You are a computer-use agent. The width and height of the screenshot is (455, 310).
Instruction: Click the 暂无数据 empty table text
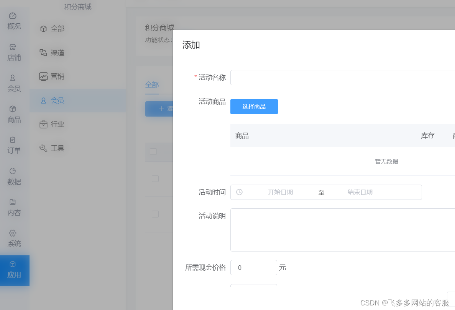[386, 162]
